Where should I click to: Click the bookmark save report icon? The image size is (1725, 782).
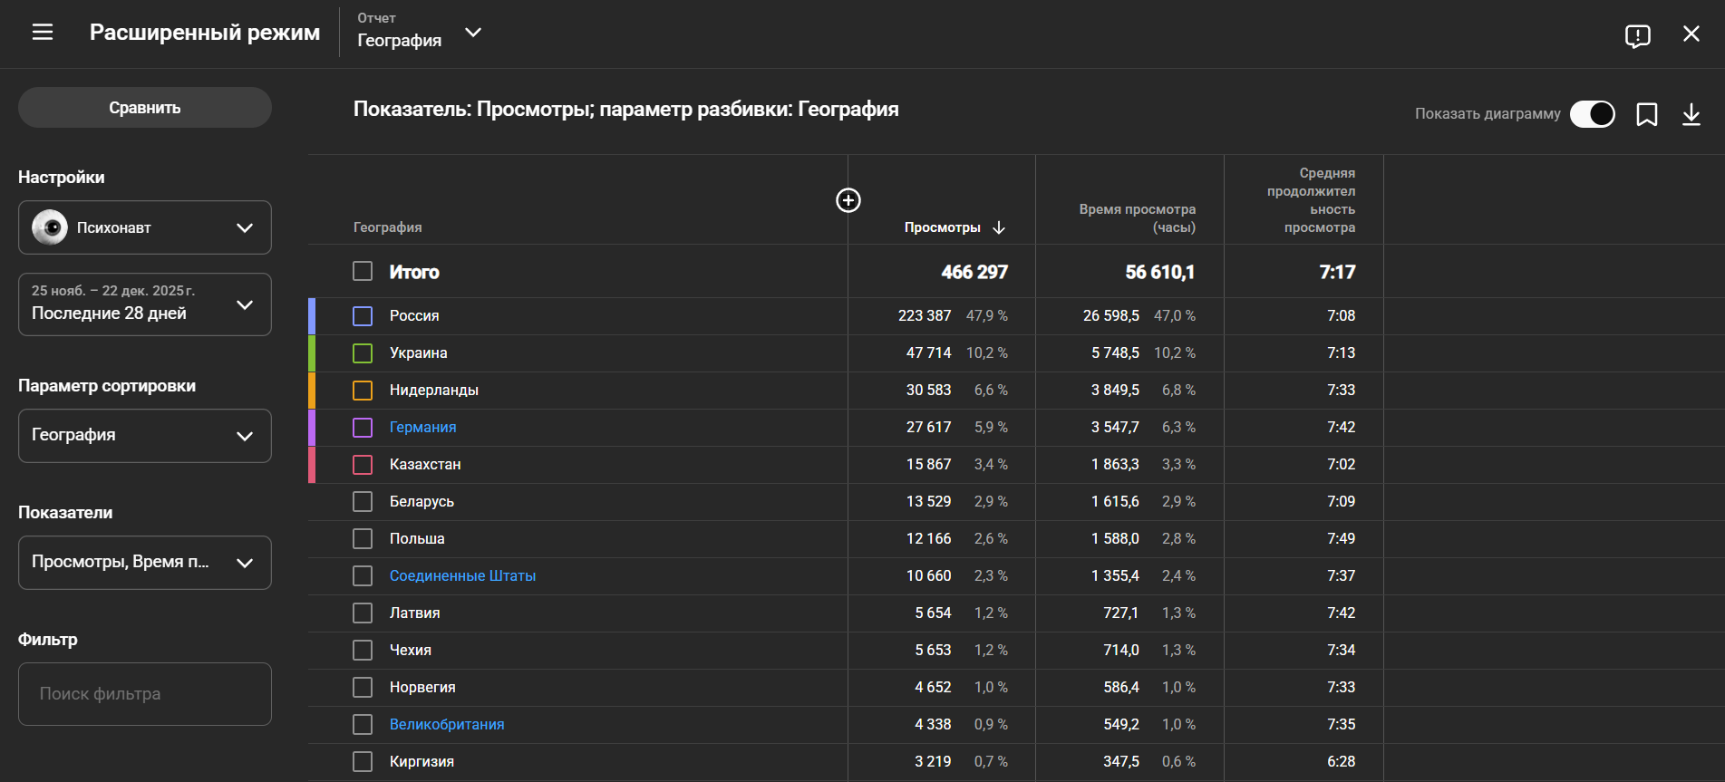(1646, 114)
